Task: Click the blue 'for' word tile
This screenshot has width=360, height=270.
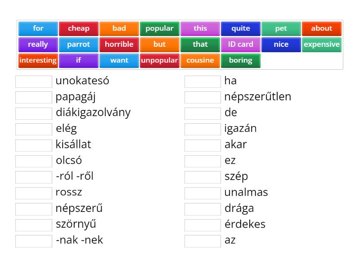Action: coord(38,28)
